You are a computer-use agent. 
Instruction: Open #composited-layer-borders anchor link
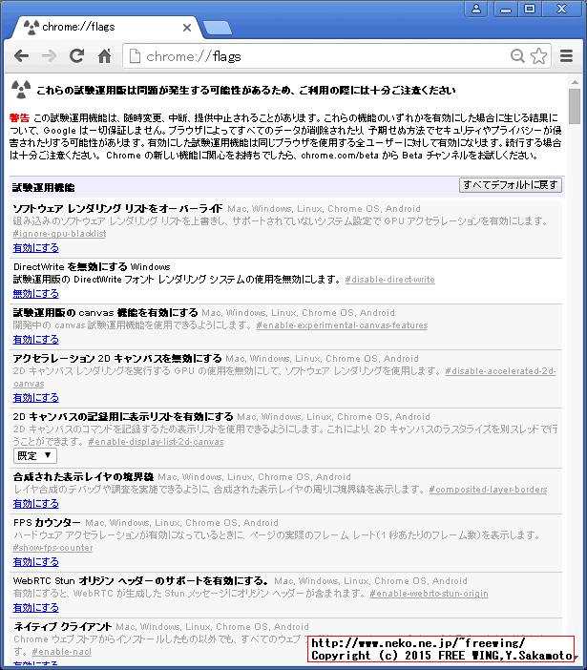(x=488, y=490)
